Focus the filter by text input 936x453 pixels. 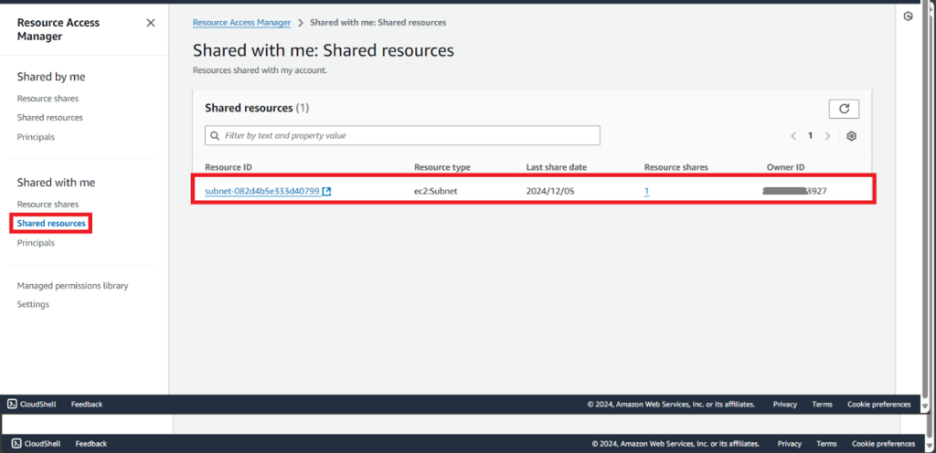(402, 135)
